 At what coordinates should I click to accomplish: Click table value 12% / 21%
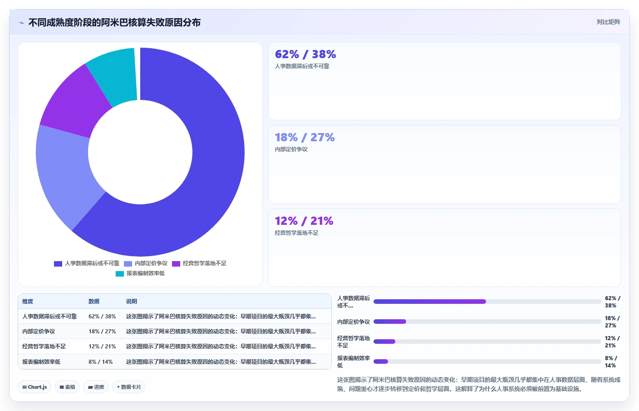click(102, 347)
